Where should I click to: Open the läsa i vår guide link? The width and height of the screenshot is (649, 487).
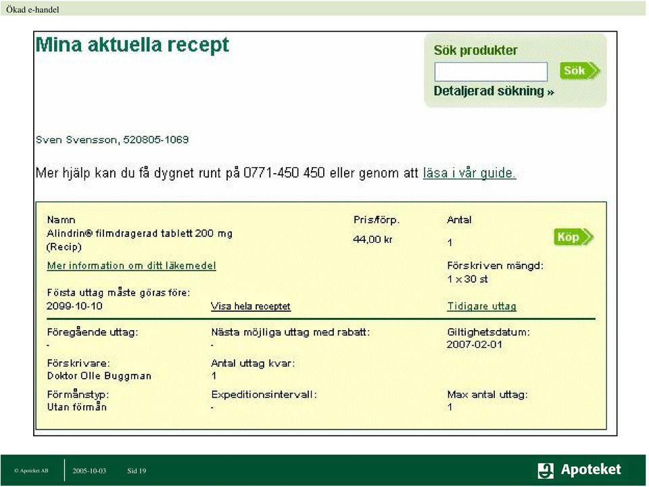(x=469, y=172)
